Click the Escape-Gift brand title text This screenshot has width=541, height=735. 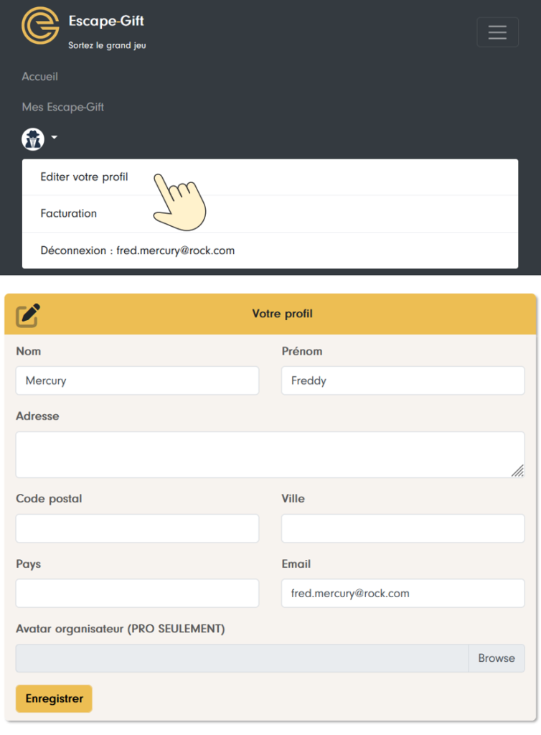(106, 22)
